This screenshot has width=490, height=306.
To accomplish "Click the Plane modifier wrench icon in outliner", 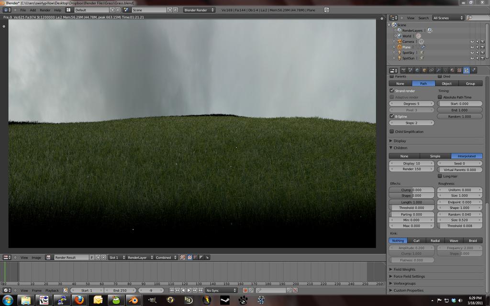I will point(423,47).
